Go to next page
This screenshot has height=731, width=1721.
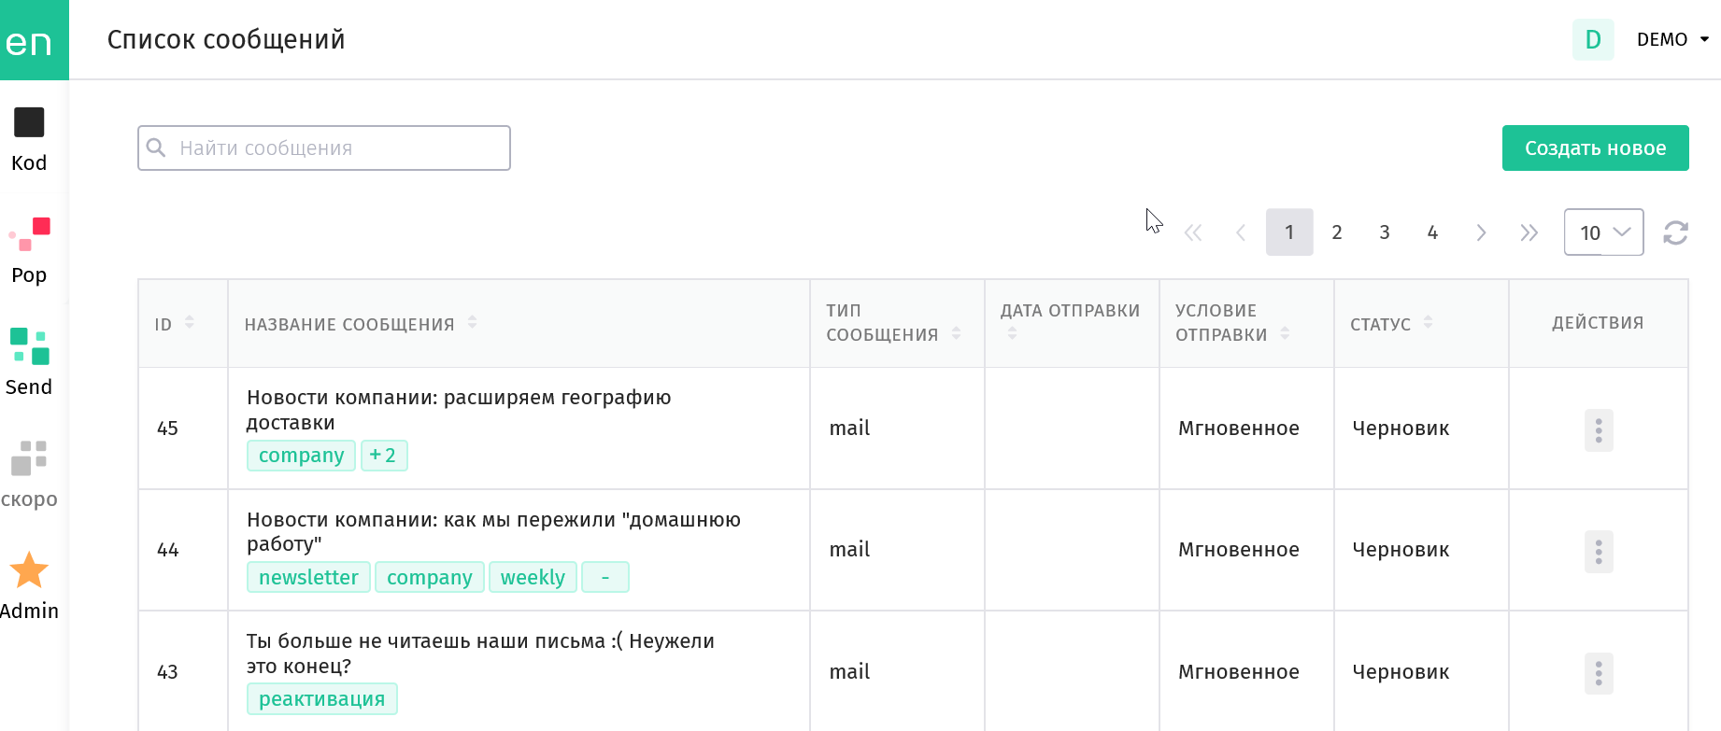[x=1481, y=232]
